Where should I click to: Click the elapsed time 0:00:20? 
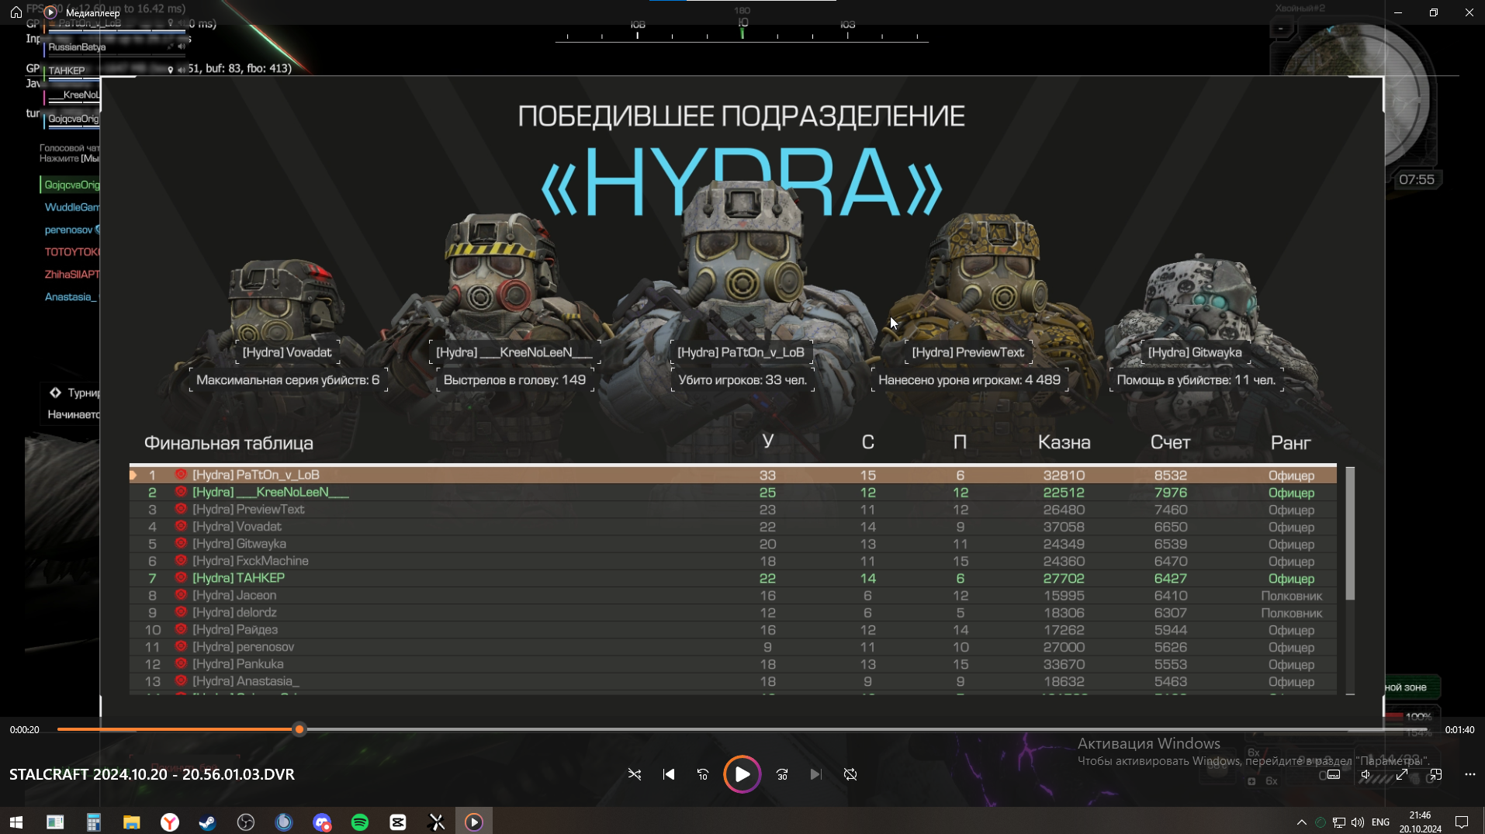[x=25, y=730]
